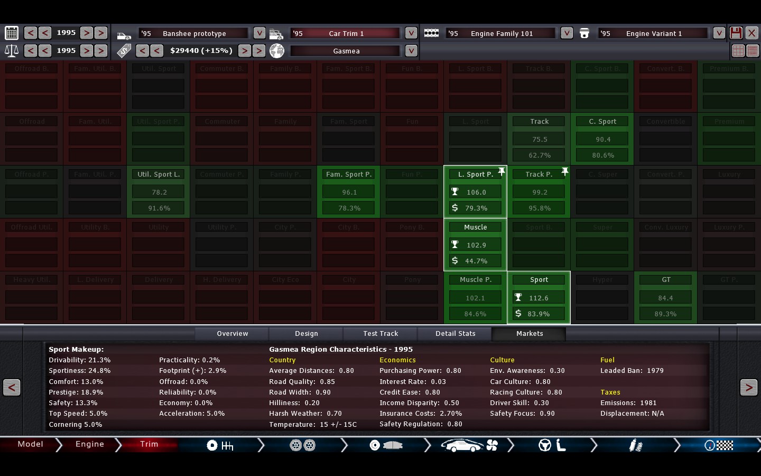Open the calendar year icon

click(x=12, y=33)
